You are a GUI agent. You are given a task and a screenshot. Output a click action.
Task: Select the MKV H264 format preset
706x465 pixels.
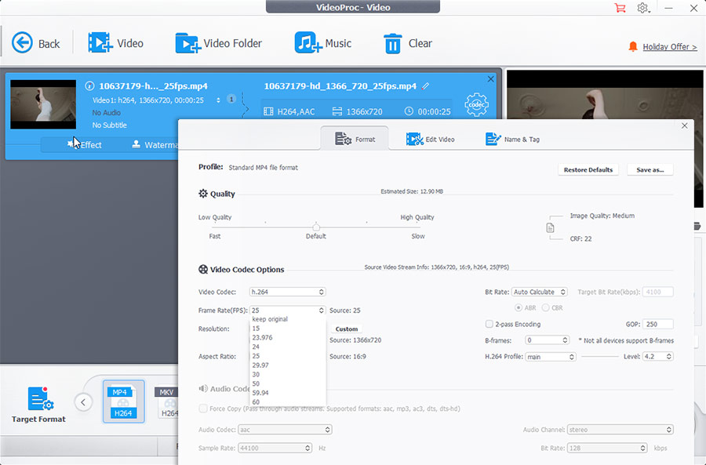166,401
